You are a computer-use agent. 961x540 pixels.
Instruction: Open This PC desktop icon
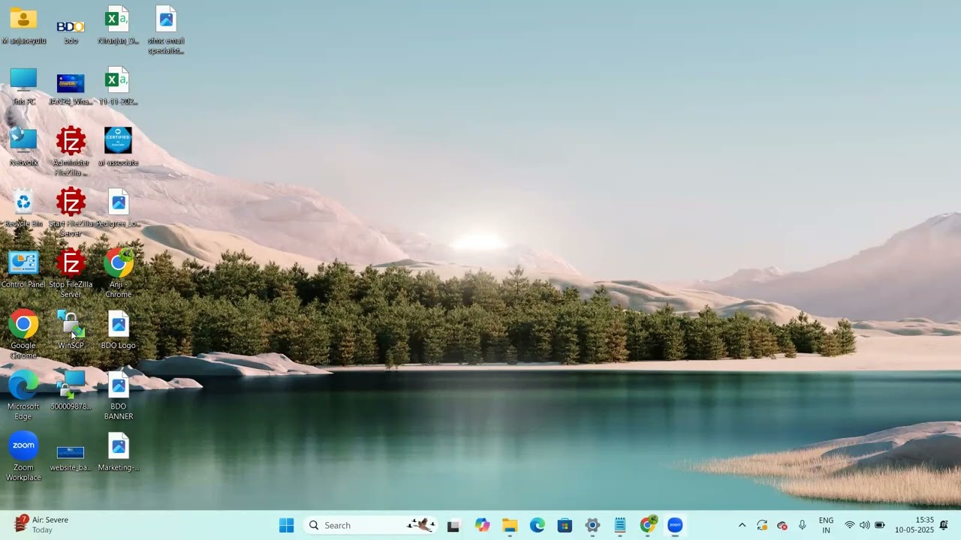(23, 87)
